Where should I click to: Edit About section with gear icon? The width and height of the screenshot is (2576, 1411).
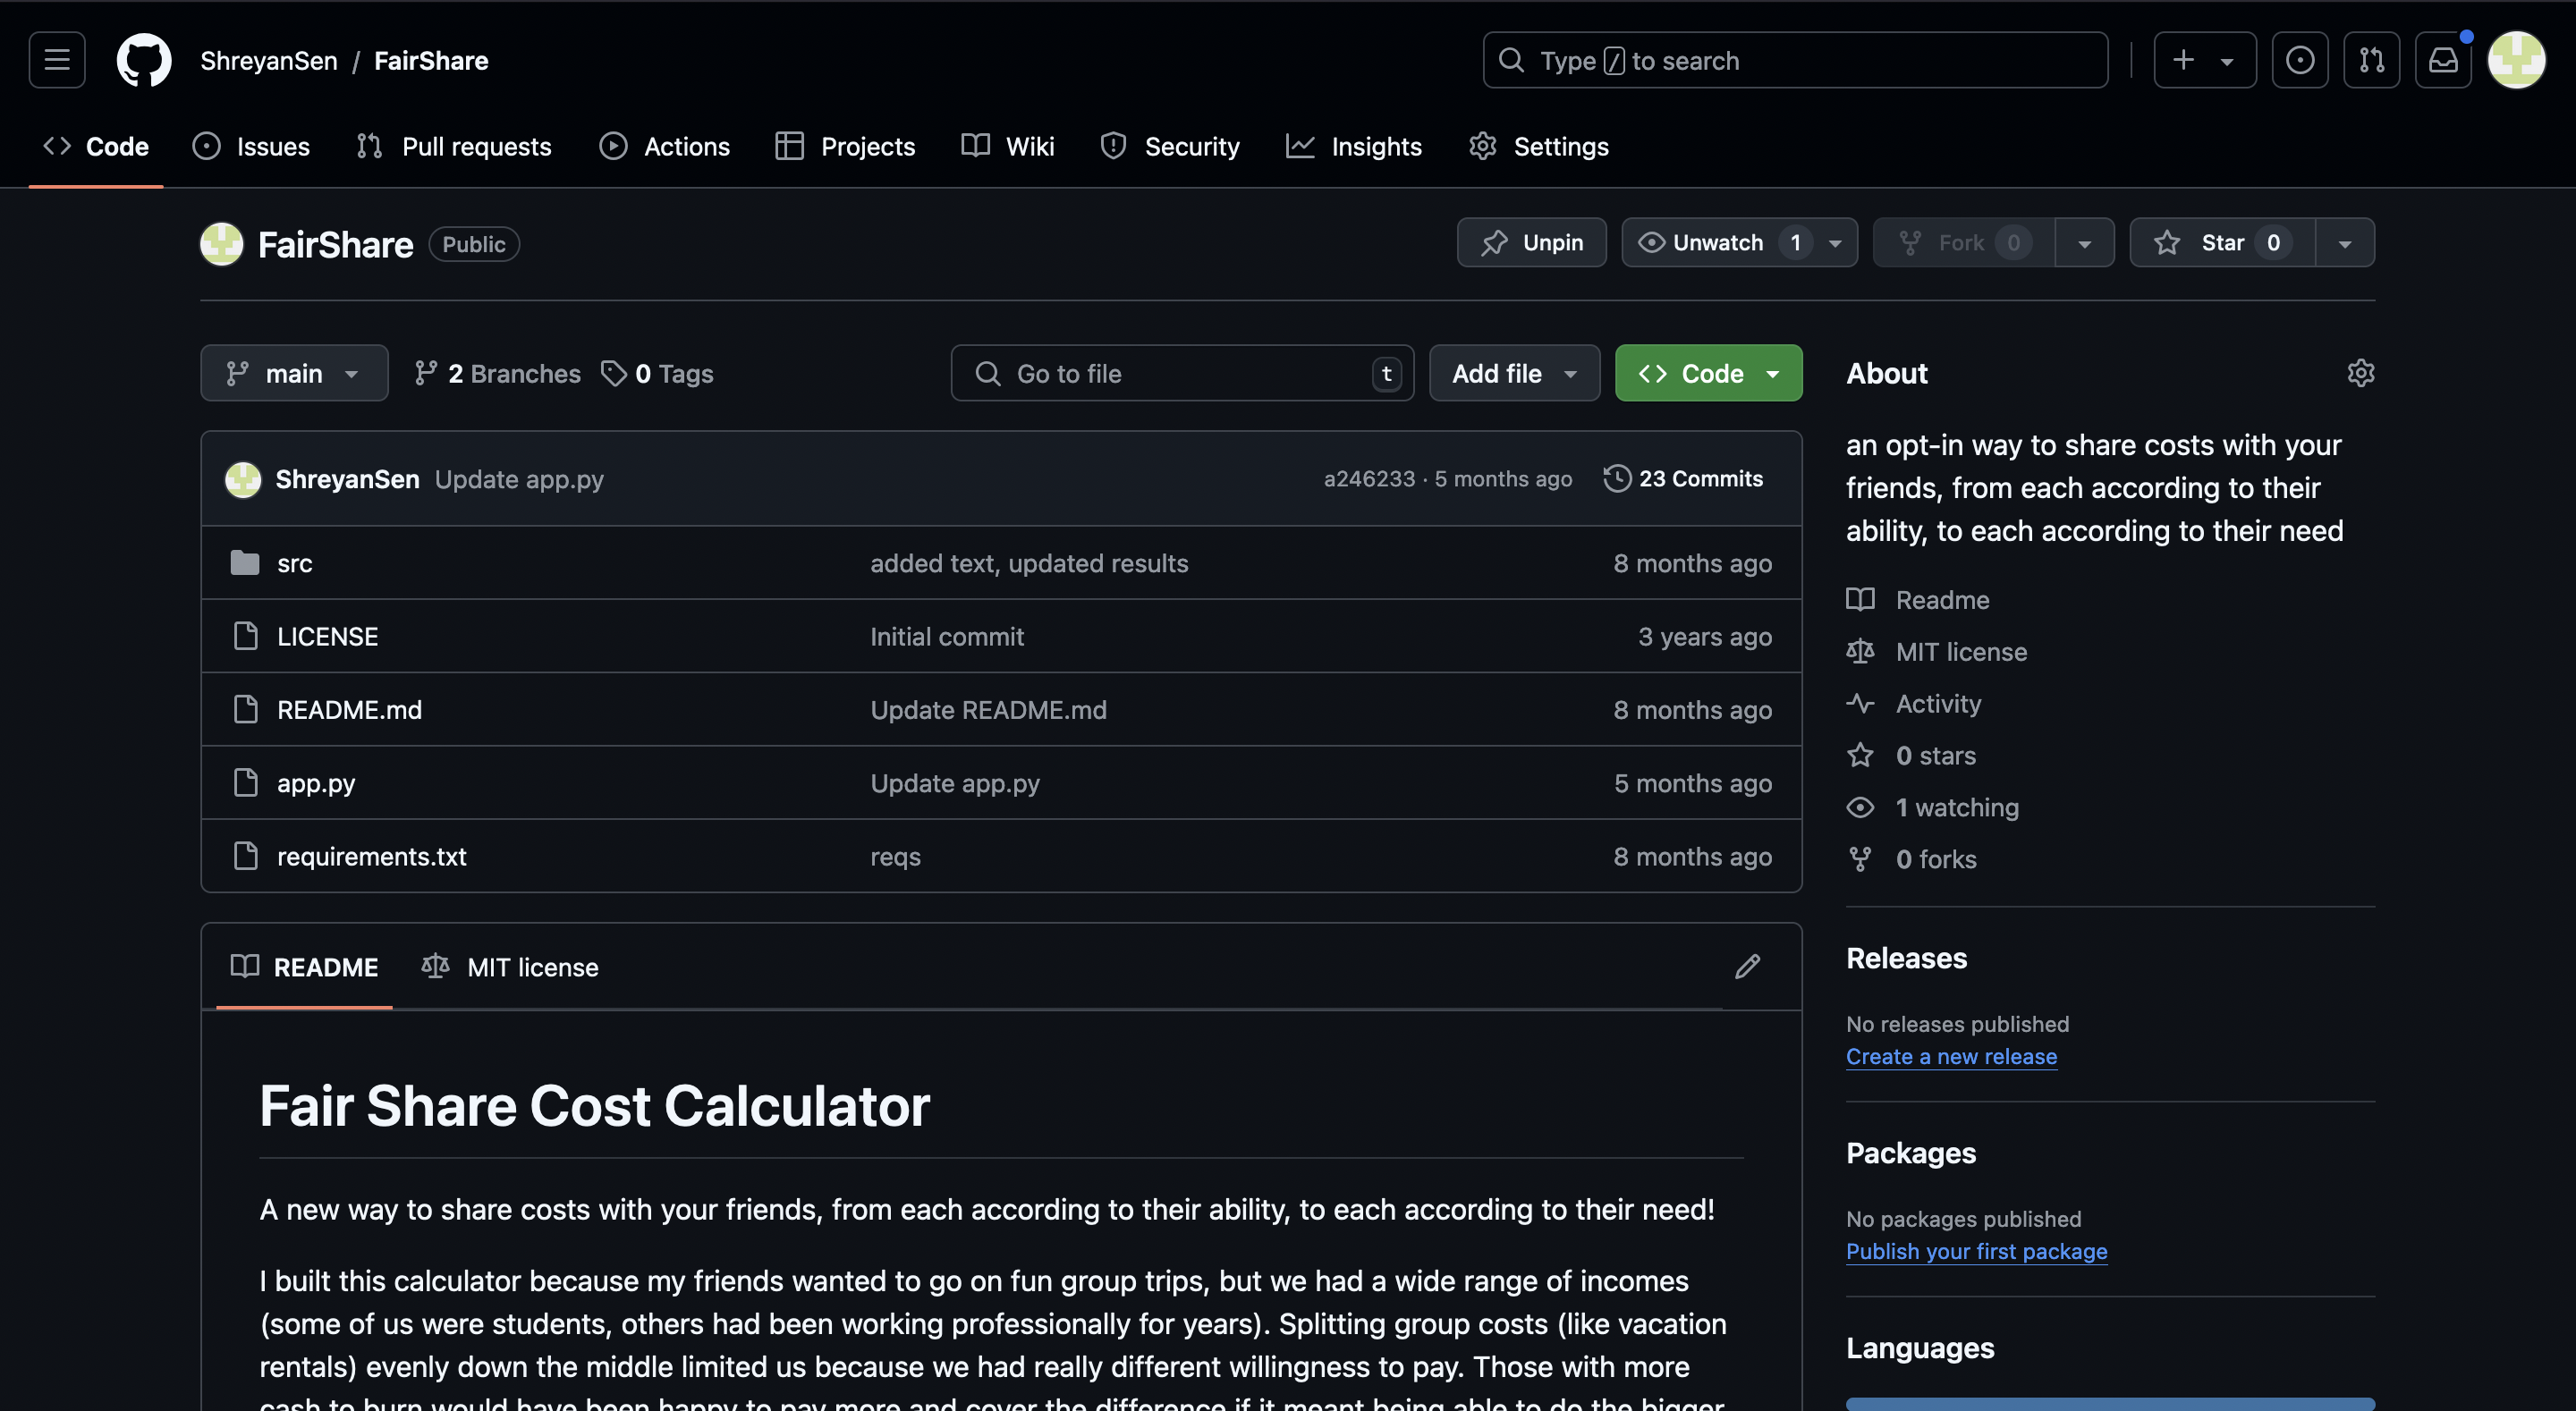pyautogui.click(x=2360, y=373)
